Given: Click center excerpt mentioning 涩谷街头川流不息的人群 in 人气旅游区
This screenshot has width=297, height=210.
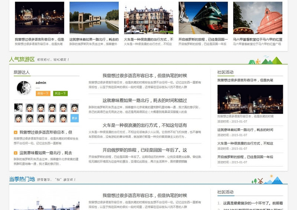Looking at the screenshot, I should coord(145,85).
